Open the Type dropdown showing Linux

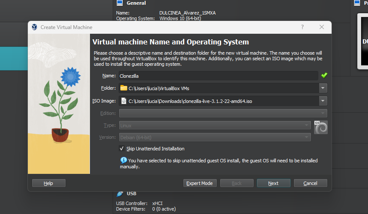click(x=306, y=125)
